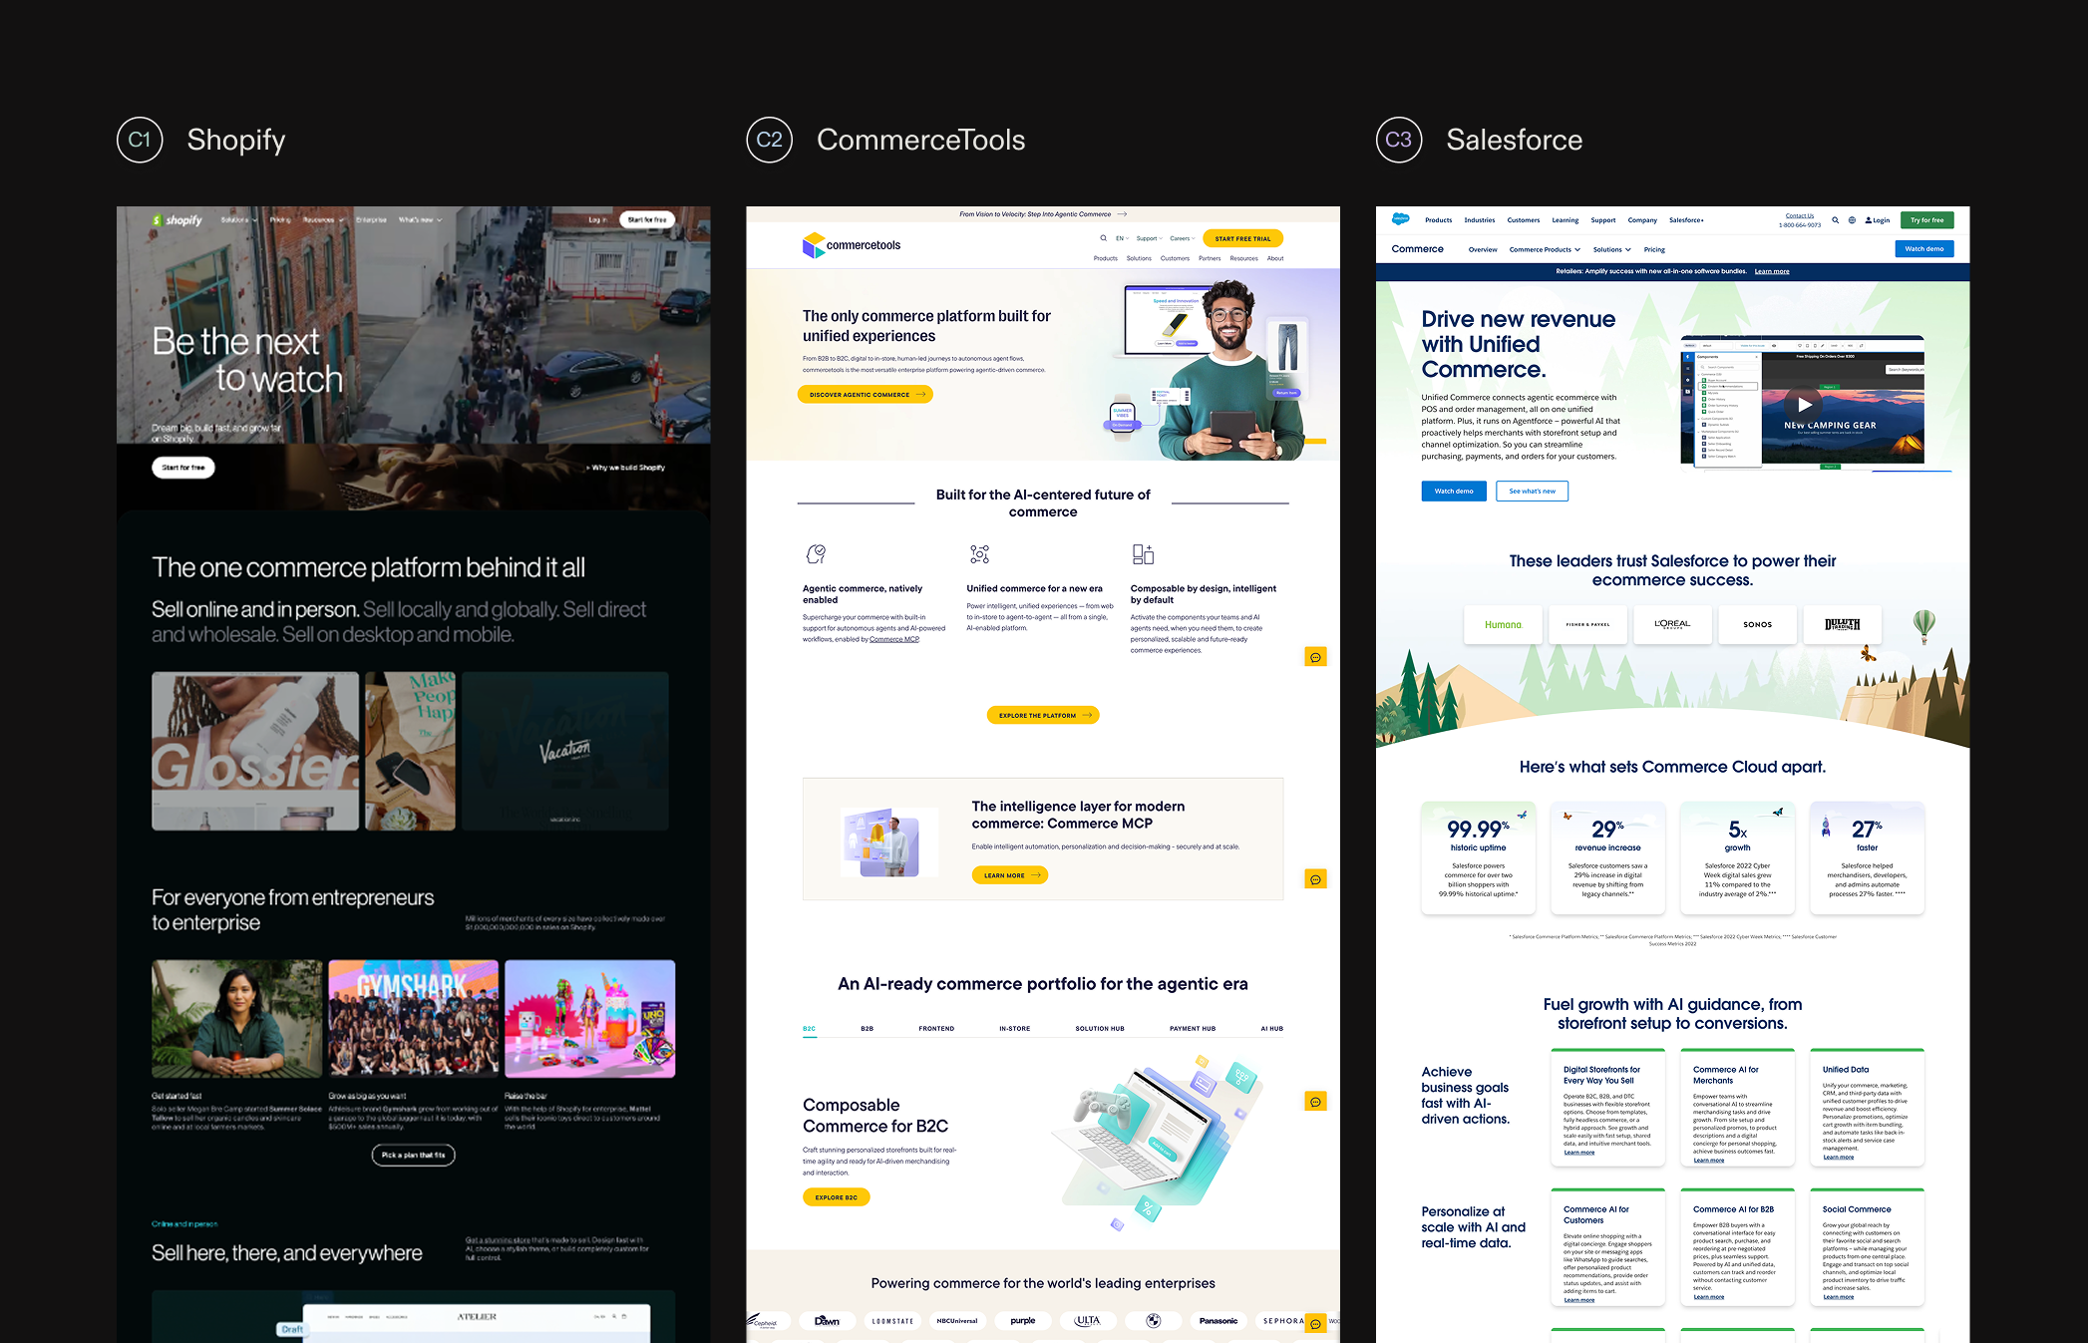The height and width of the screenshot is (1343, 2088).
Task: Click the Unified commerce feature icon
Action: (979, 553)
